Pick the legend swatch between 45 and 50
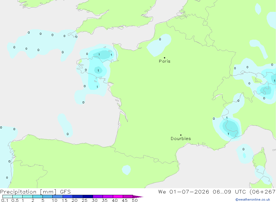The width and height of the screenshot is (276, 202). (128, 196)
